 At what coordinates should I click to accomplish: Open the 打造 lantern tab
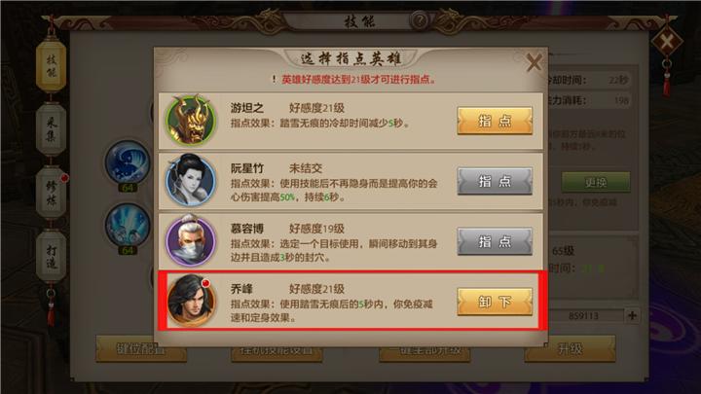point(51,256)
